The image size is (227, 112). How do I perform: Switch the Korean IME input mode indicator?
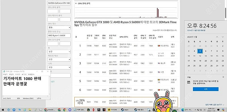[201, 109]
